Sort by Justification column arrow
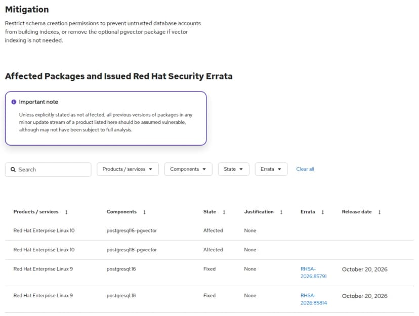Screen dimensions: 419x316 click(x=281, y=212)
